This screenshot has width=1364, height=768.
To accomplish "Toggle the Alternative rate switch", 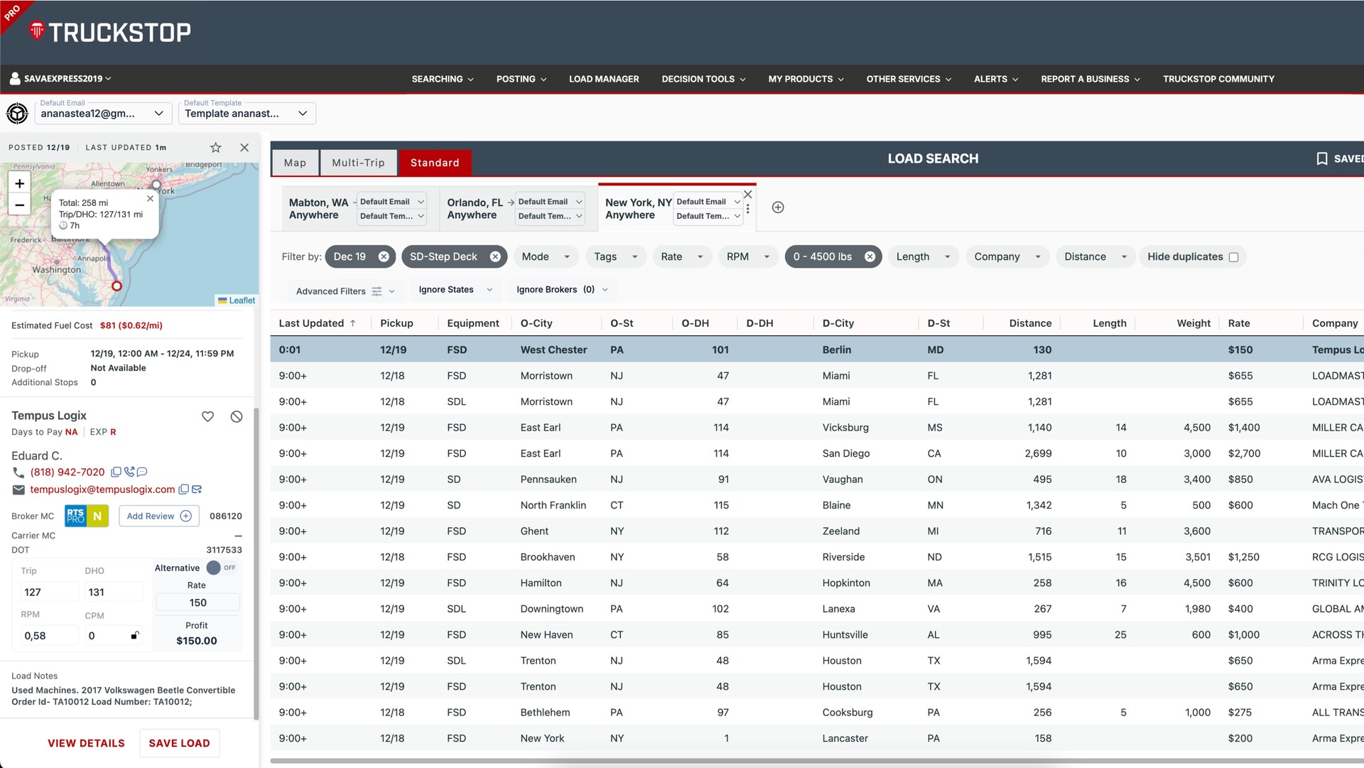I will click(214, 568).
